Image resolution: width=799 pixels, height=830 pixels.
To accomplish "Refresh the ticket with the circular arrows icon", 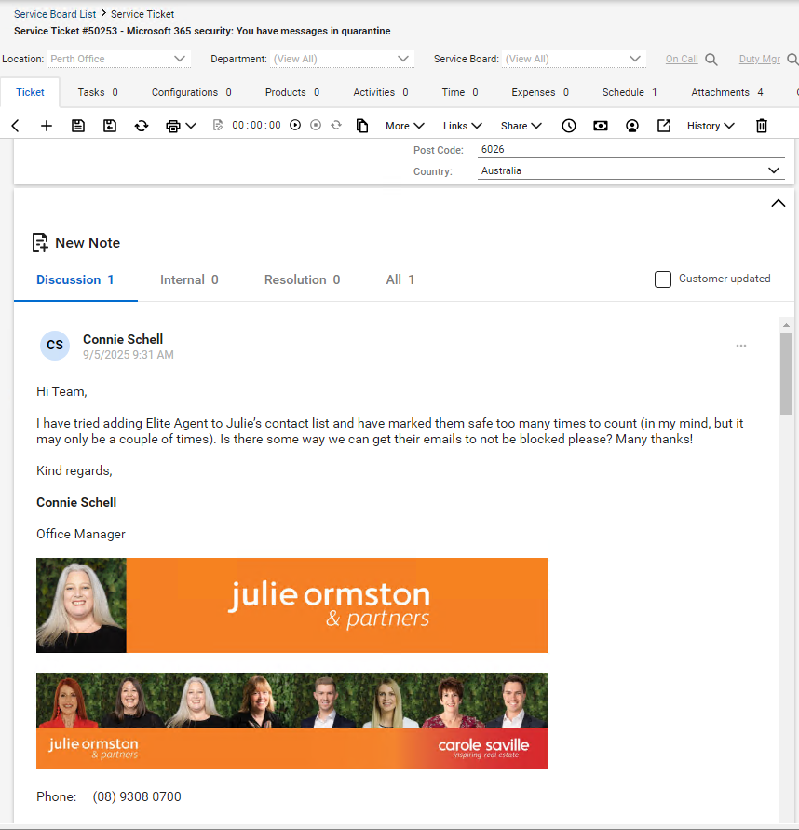I will pyautogui.click(x=142, y=126).
